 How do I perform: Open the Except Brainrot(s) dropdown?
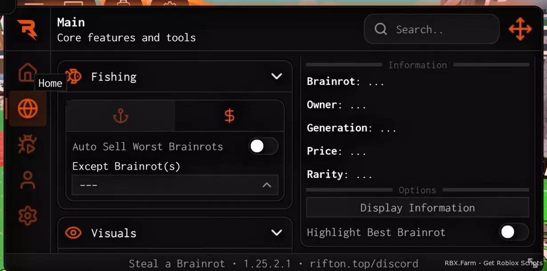coord(175,185)
